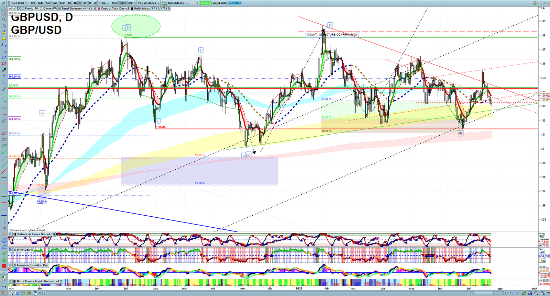550x296 pixels.
Task: Select the 35kU units view
Action: [131, 3]
